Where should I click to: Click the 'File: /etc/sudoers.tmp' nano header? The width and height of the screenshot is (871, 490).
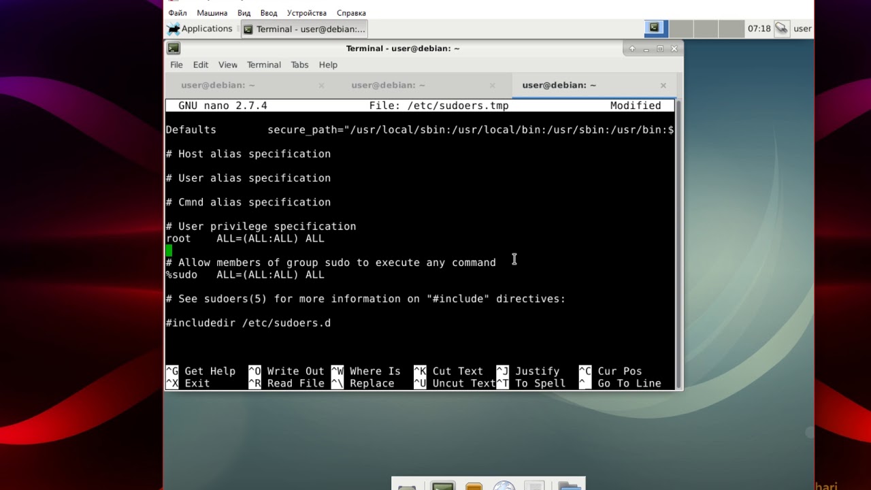[439, 105]
